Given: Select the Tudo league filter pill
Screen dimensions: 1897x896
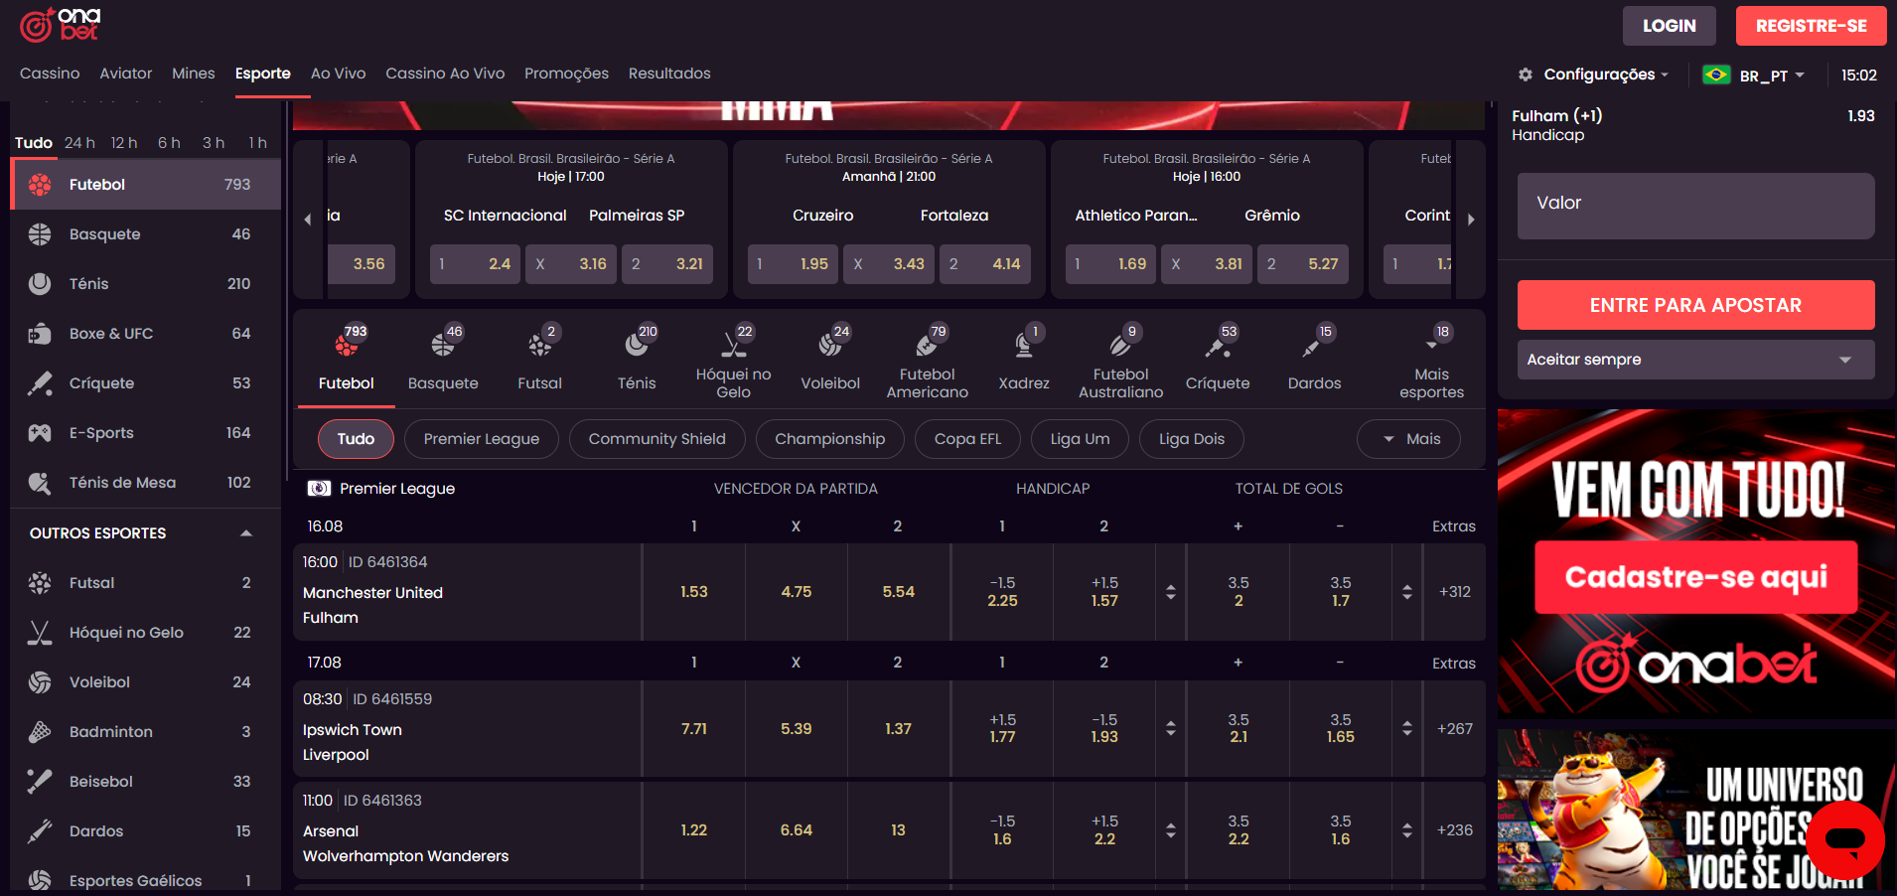Looking at the screenshot, I should click(356, 439).
